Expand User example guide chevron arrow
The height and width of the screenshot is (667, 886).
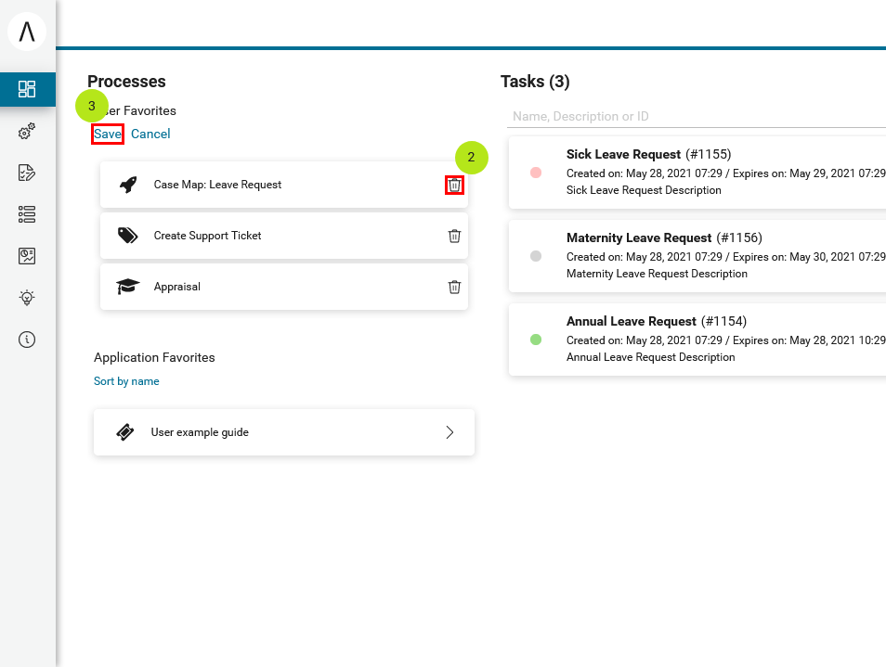coord(450,432)
